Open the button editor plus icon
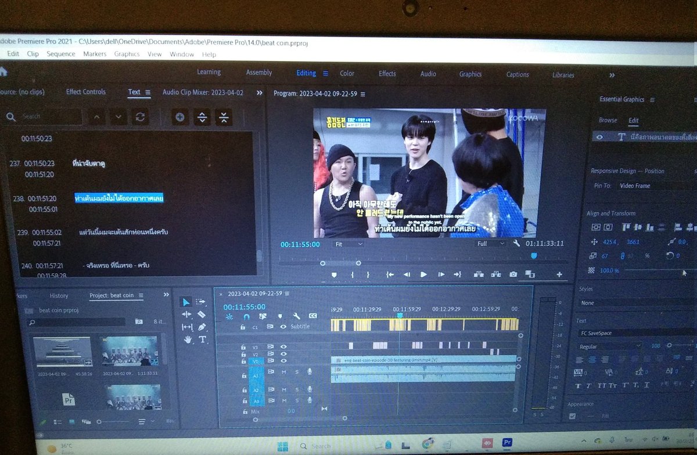This screenshot has width=697, height=455. 559,275
